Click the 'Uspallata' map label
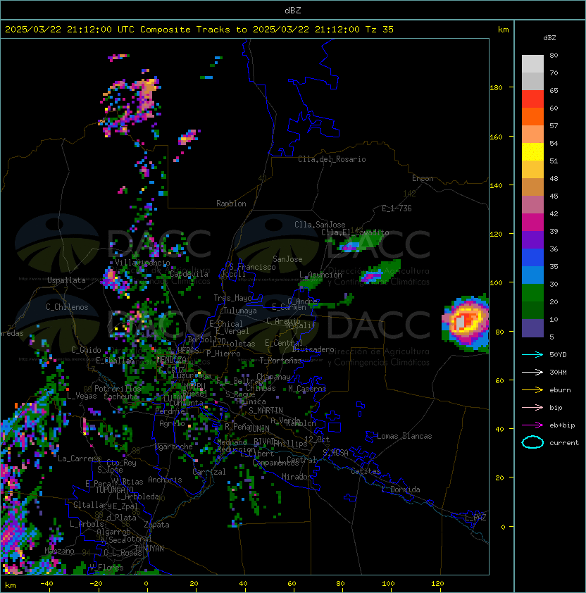 tap(66, 280)
